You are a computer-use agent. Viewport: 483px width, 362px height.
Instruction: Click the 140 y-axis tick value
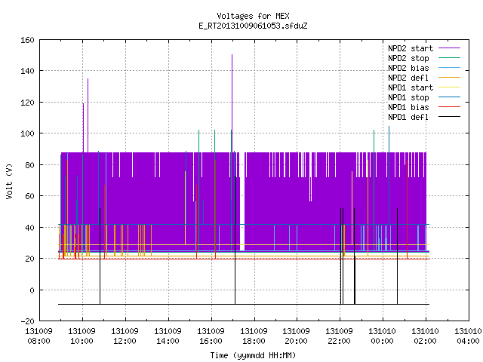point(27,71)
